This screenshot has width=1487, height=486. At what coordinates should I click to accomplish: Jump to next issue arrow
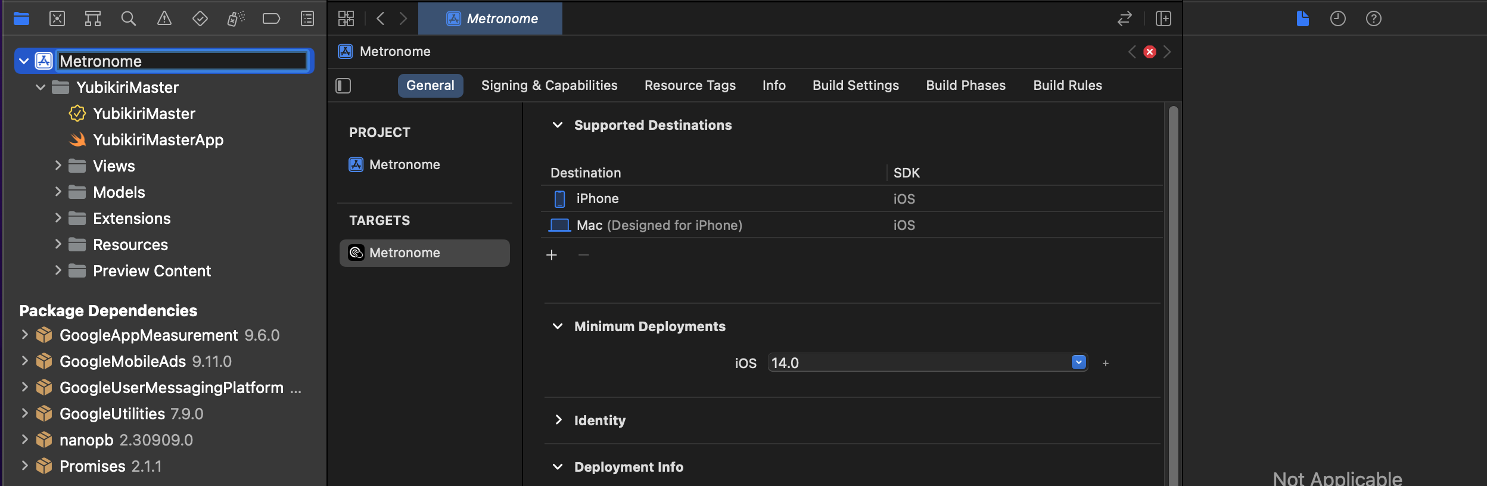tap(1168, 52)
